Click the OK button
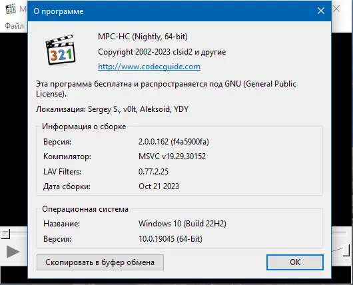The image size is (353, 285). pos(295,262)
